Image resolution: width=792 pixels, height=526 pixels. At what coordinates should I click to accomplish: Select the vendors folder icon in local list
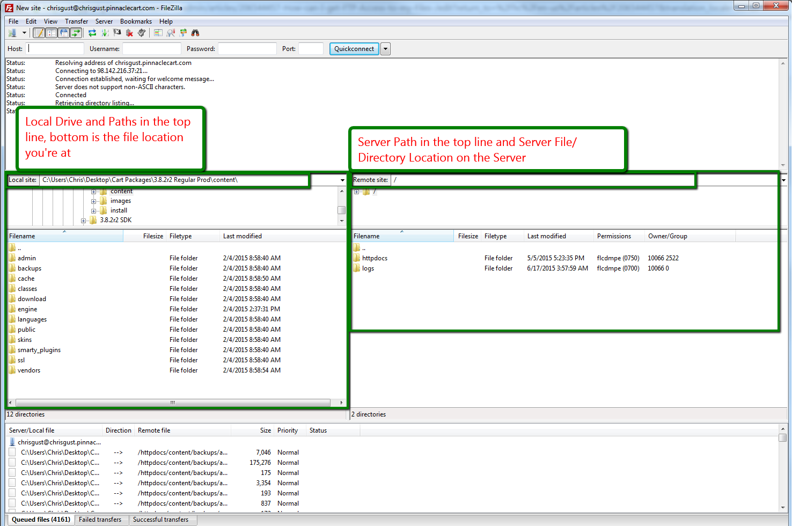(12, 370)
